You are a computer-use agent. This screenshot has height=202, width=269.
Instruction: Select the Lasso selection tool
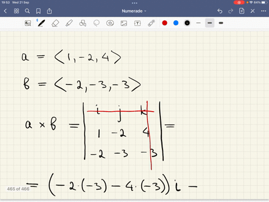[x=96, y=23]
